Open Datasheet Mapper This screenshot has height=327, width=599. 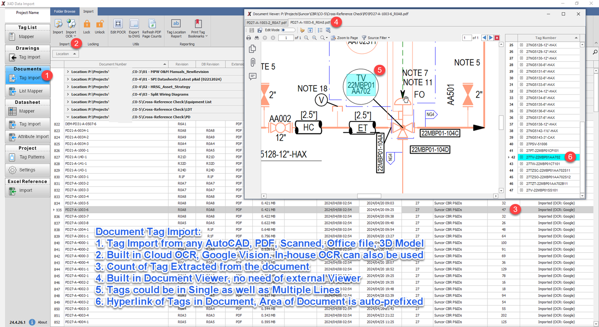tap(27, 111)
